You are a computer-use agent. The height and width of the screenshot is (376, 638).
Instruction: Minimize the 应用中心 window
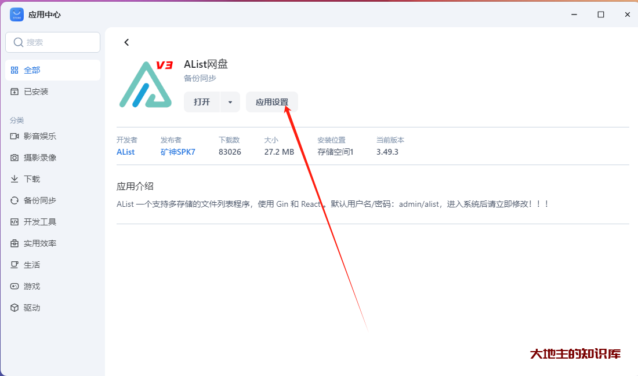574,14
